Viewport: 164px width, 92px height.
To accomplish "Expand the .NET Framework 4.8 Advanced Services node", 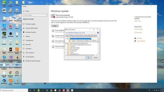I will [x=66, y=43].
